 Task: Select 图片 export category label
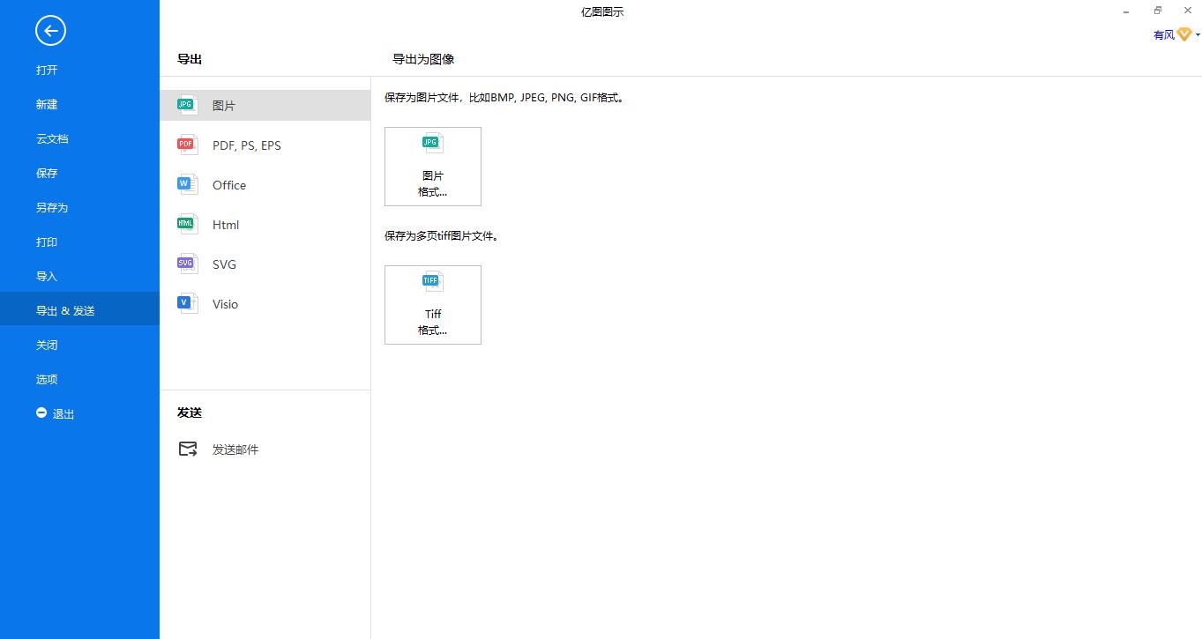[224, 106]
